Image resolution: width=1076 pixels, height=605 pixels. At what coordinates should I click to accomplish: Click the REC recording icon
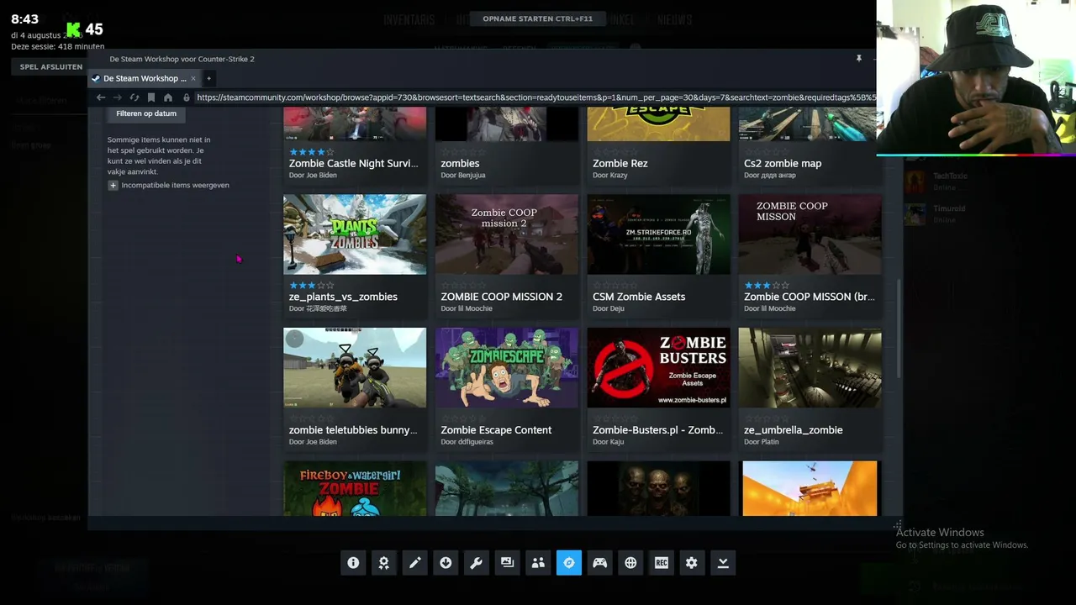[x=662, y=563]
